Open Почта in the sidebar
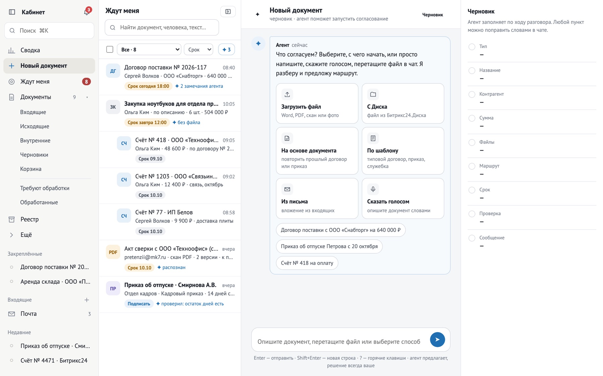The image size is (603, 376). click(49, 314)
